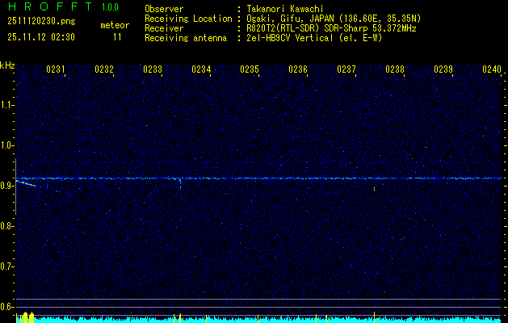The height and width of the screenshot is (323, 508).
Task: Click the 0.6 frequency axis label
Action: pos(7,307)
